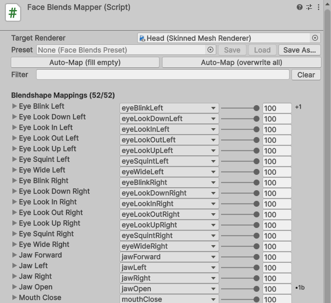This screenshot has height=303, width=331.
Task: Click the Eye Look Up Left weight slider
Action: [240, 151]
